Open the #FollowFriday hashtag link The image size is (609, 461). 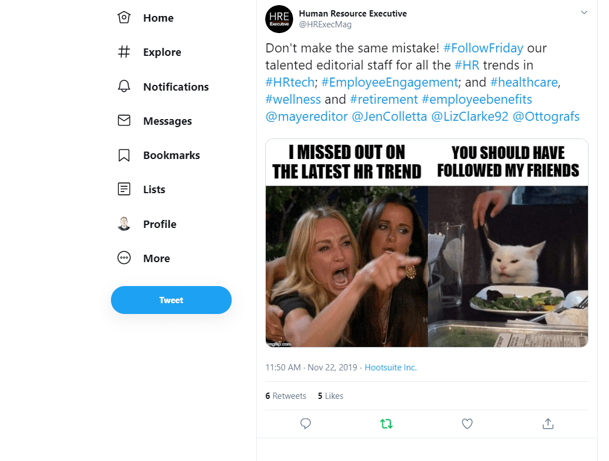tap(483, 48)
